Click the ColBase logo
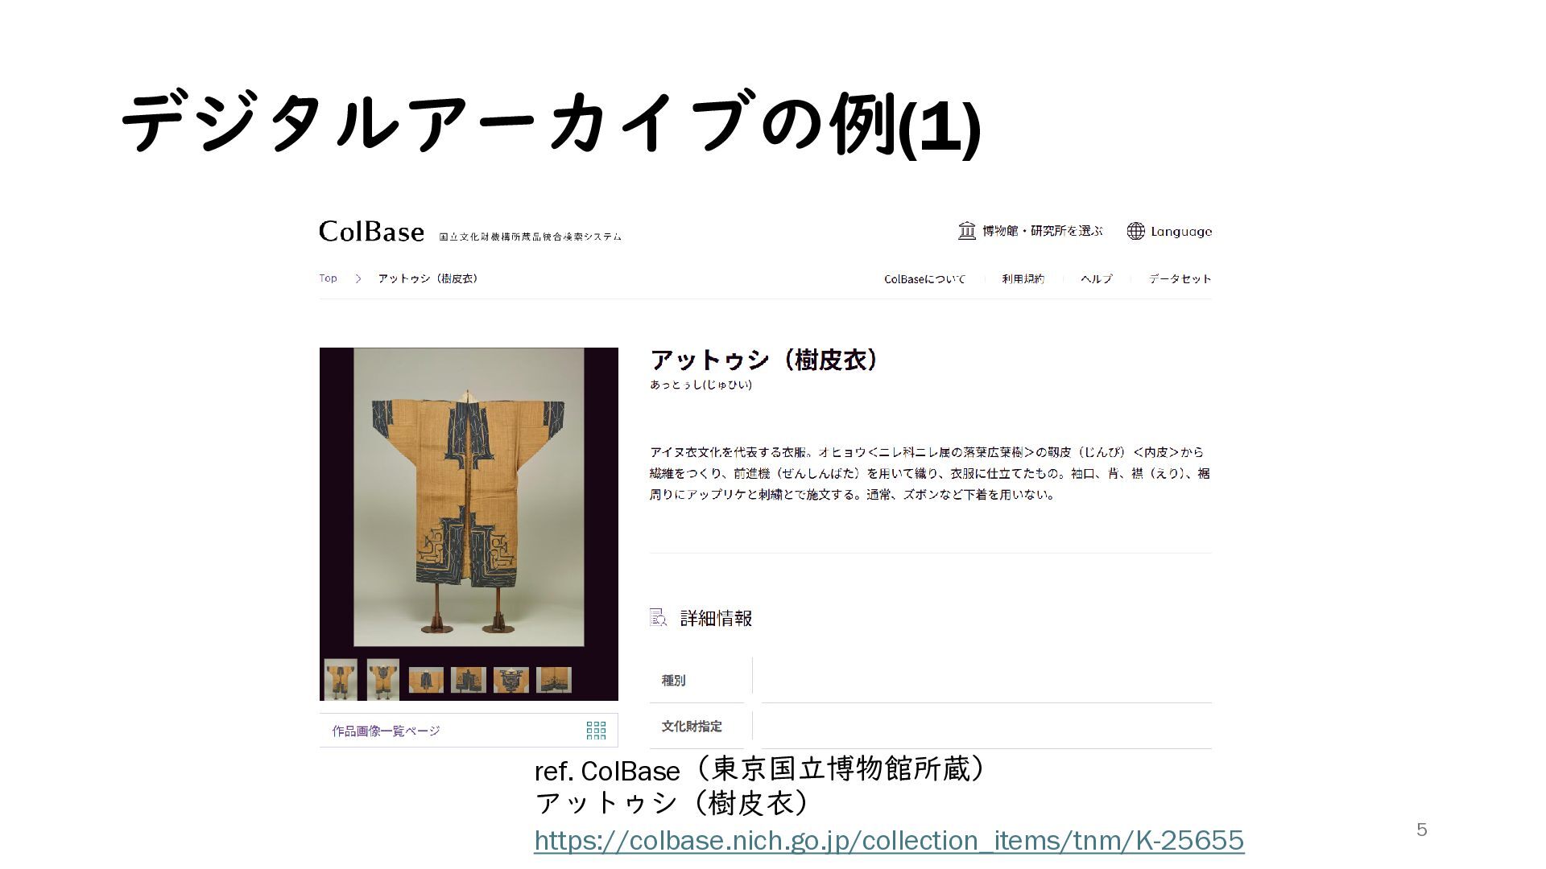The width and height of the screenshot is (1546, 869). (x=371, y=232)
